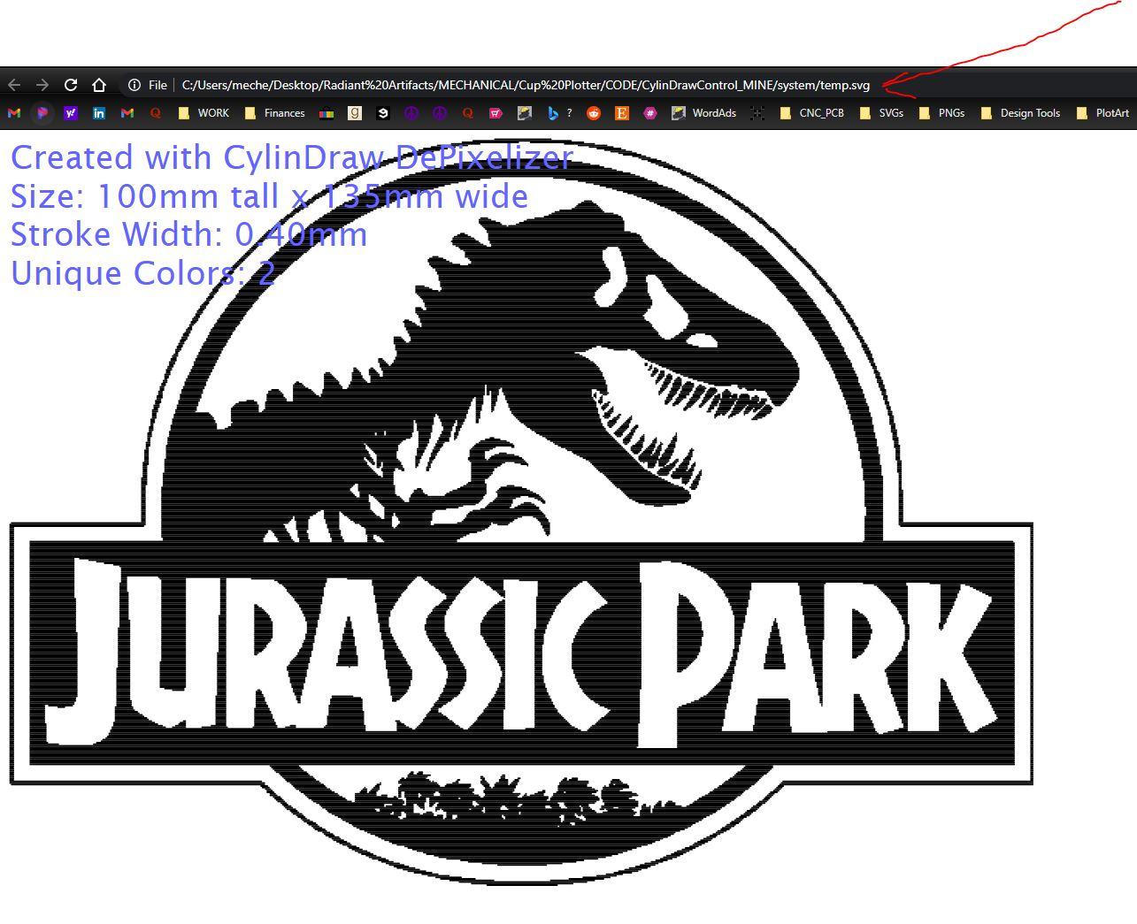Open the Reddit bookmark icon
Image resolution: width=1137 pixels, height=924 pixels.
click(x=593, y=112)
